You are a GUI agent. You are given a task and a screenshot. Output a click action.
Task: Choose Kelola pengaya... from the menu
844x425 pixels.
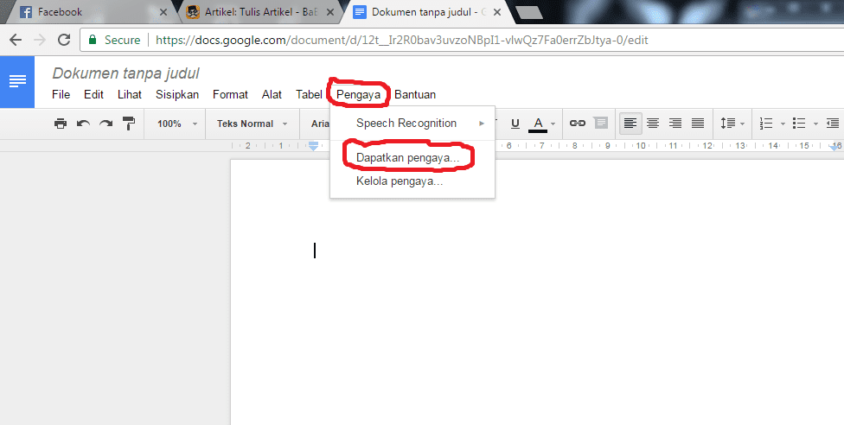[412, 181]
